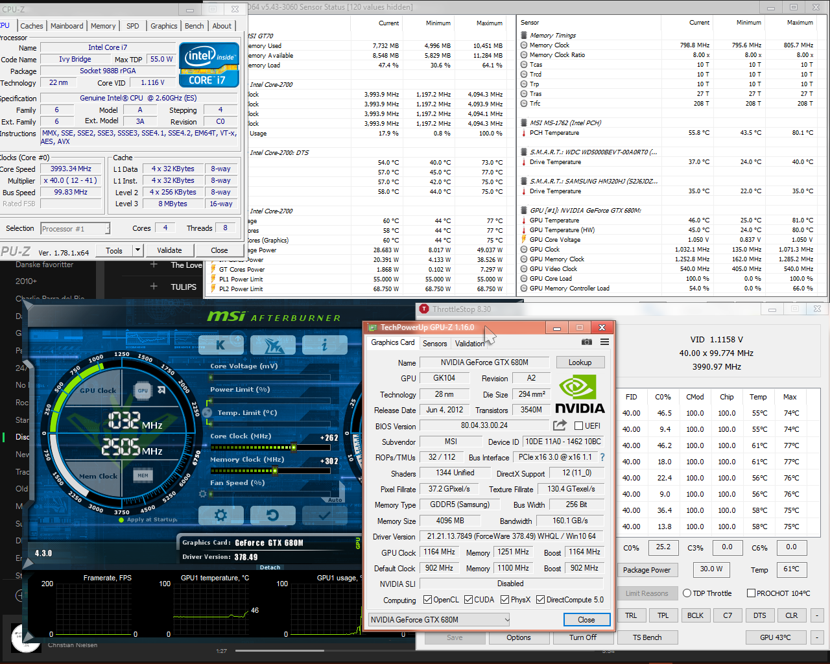This screenshot has height=664, width=830.
Task: Open Kombustor with Afterburner's K button
Action: click(x=220, y=345)
